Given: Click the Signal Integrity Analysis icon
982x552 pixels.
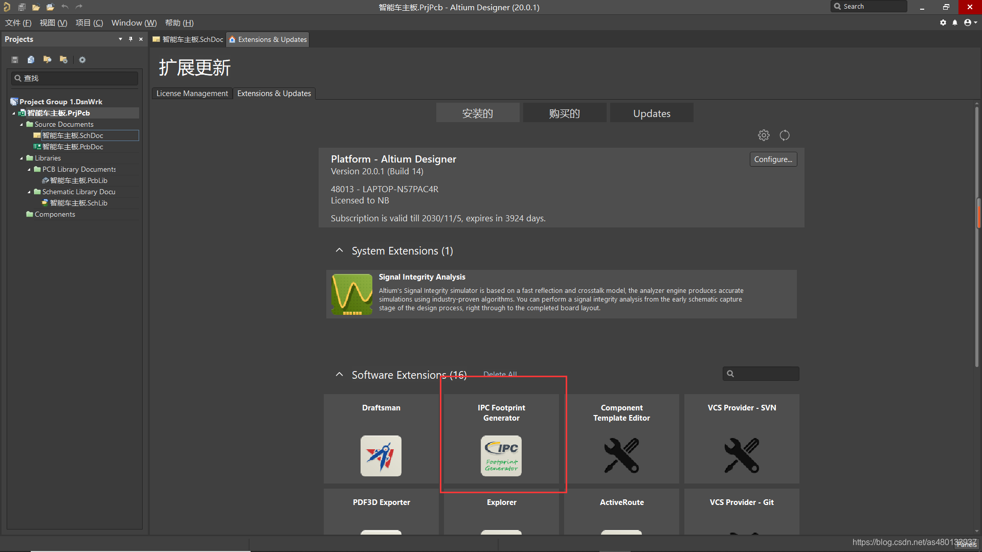Looking at the screenshot, I should pyautogui.click(x=351, y=293).
